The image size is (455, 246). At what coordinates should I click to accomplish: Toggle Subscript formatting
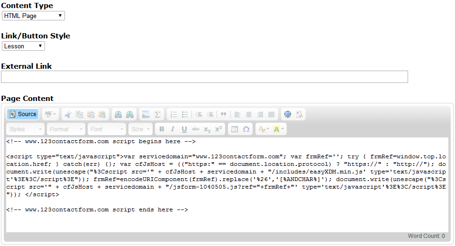coord(207,129)
